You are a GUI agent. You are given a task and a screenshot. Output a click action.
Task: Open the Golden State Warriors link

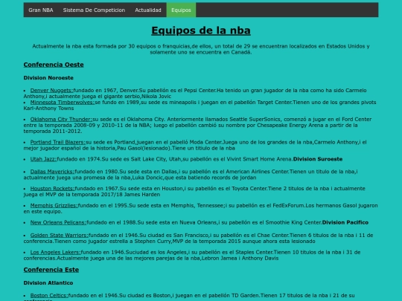60,235
